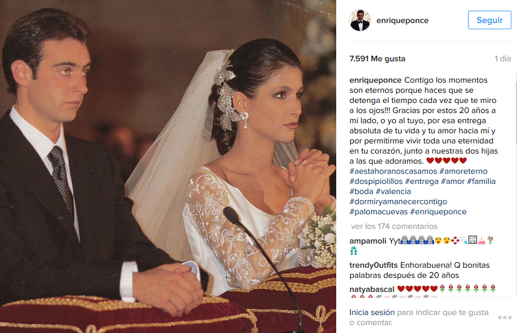Open commenter ampamoli's profile

pyautogui.click(x=368, y=241)
